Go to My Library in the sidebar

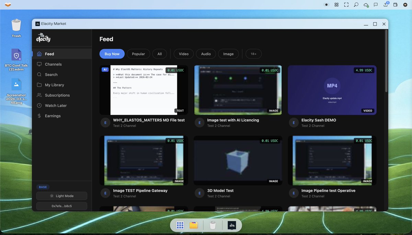pos(62,85)
